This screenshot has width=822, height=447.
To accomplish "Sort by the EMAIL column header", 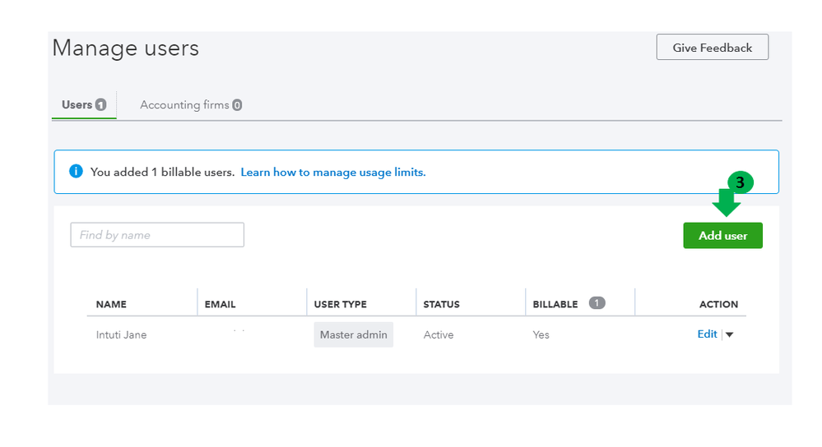I will [x=220, y=304].
